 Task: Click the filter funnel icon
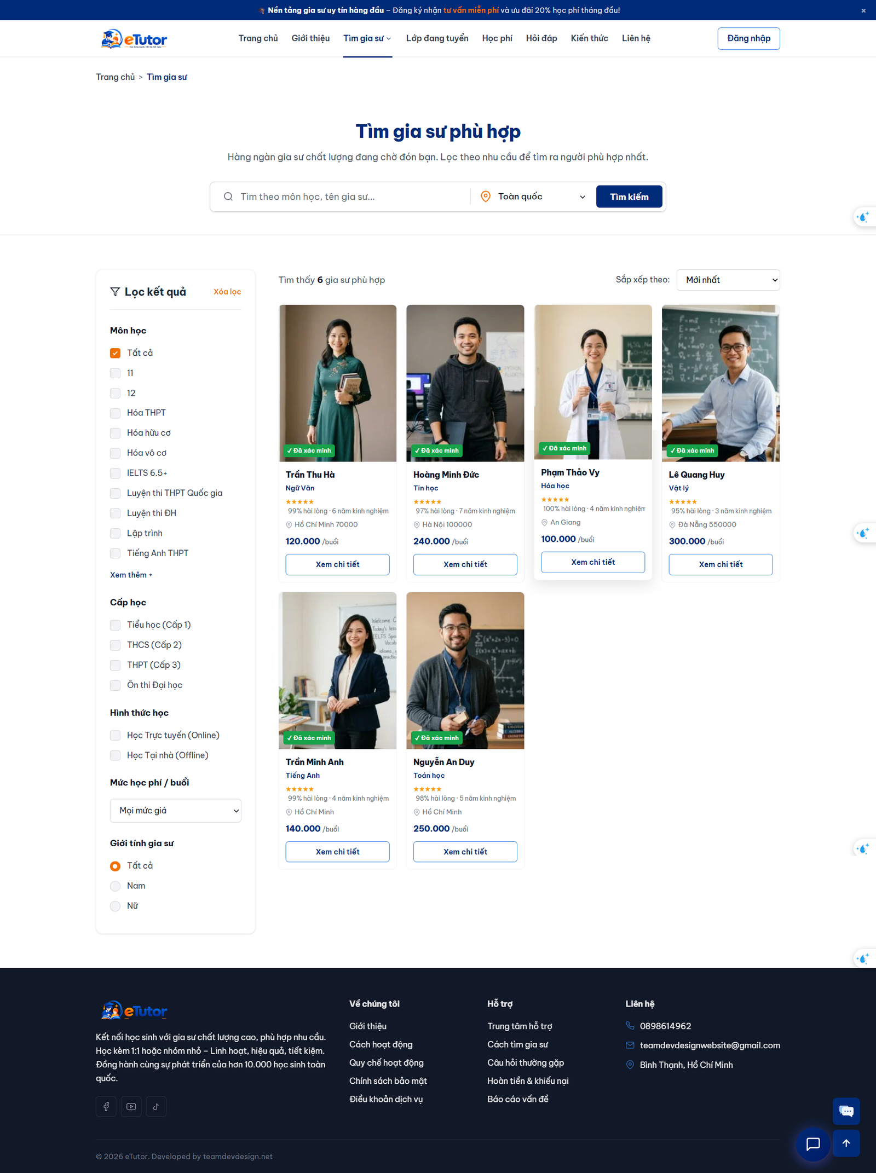(115, 292)
